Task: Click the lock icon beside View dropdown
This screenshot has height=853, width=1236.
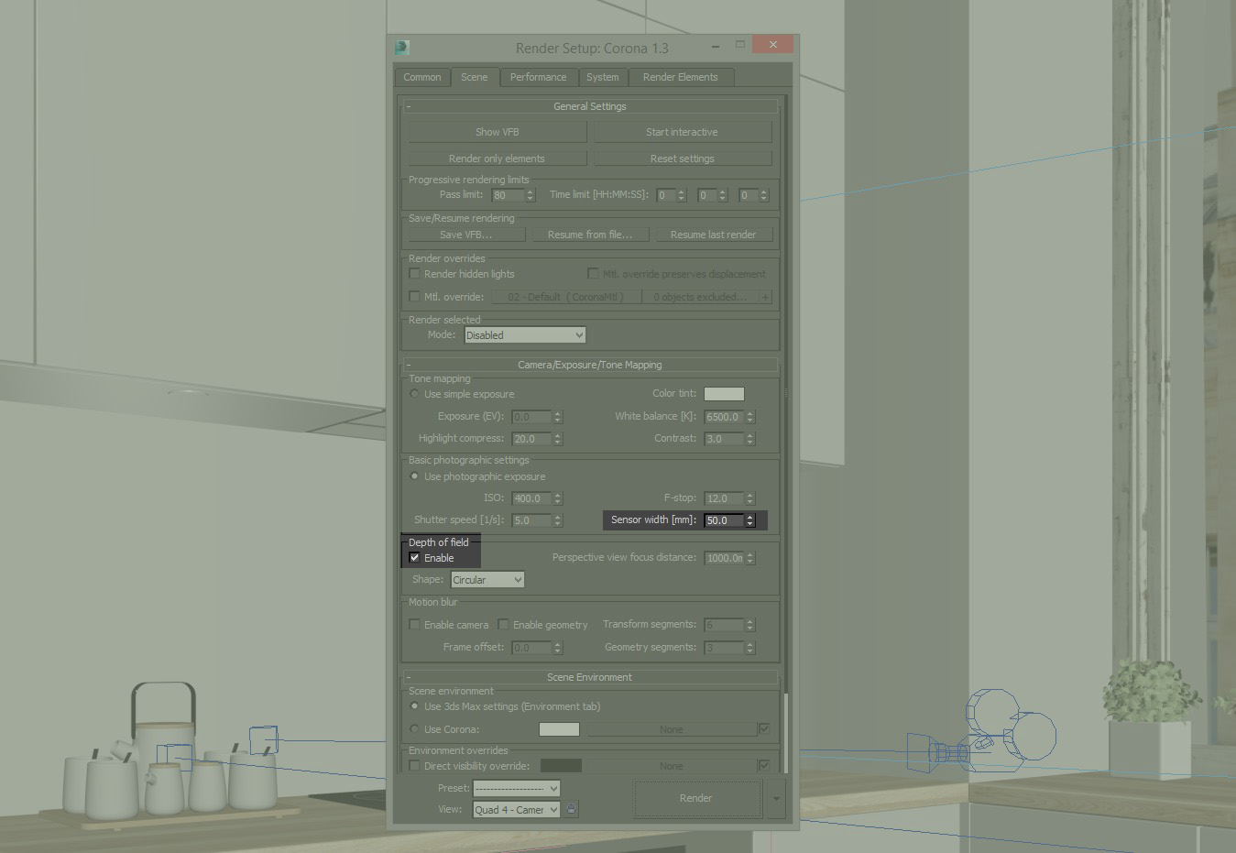Action: (572, 810)
